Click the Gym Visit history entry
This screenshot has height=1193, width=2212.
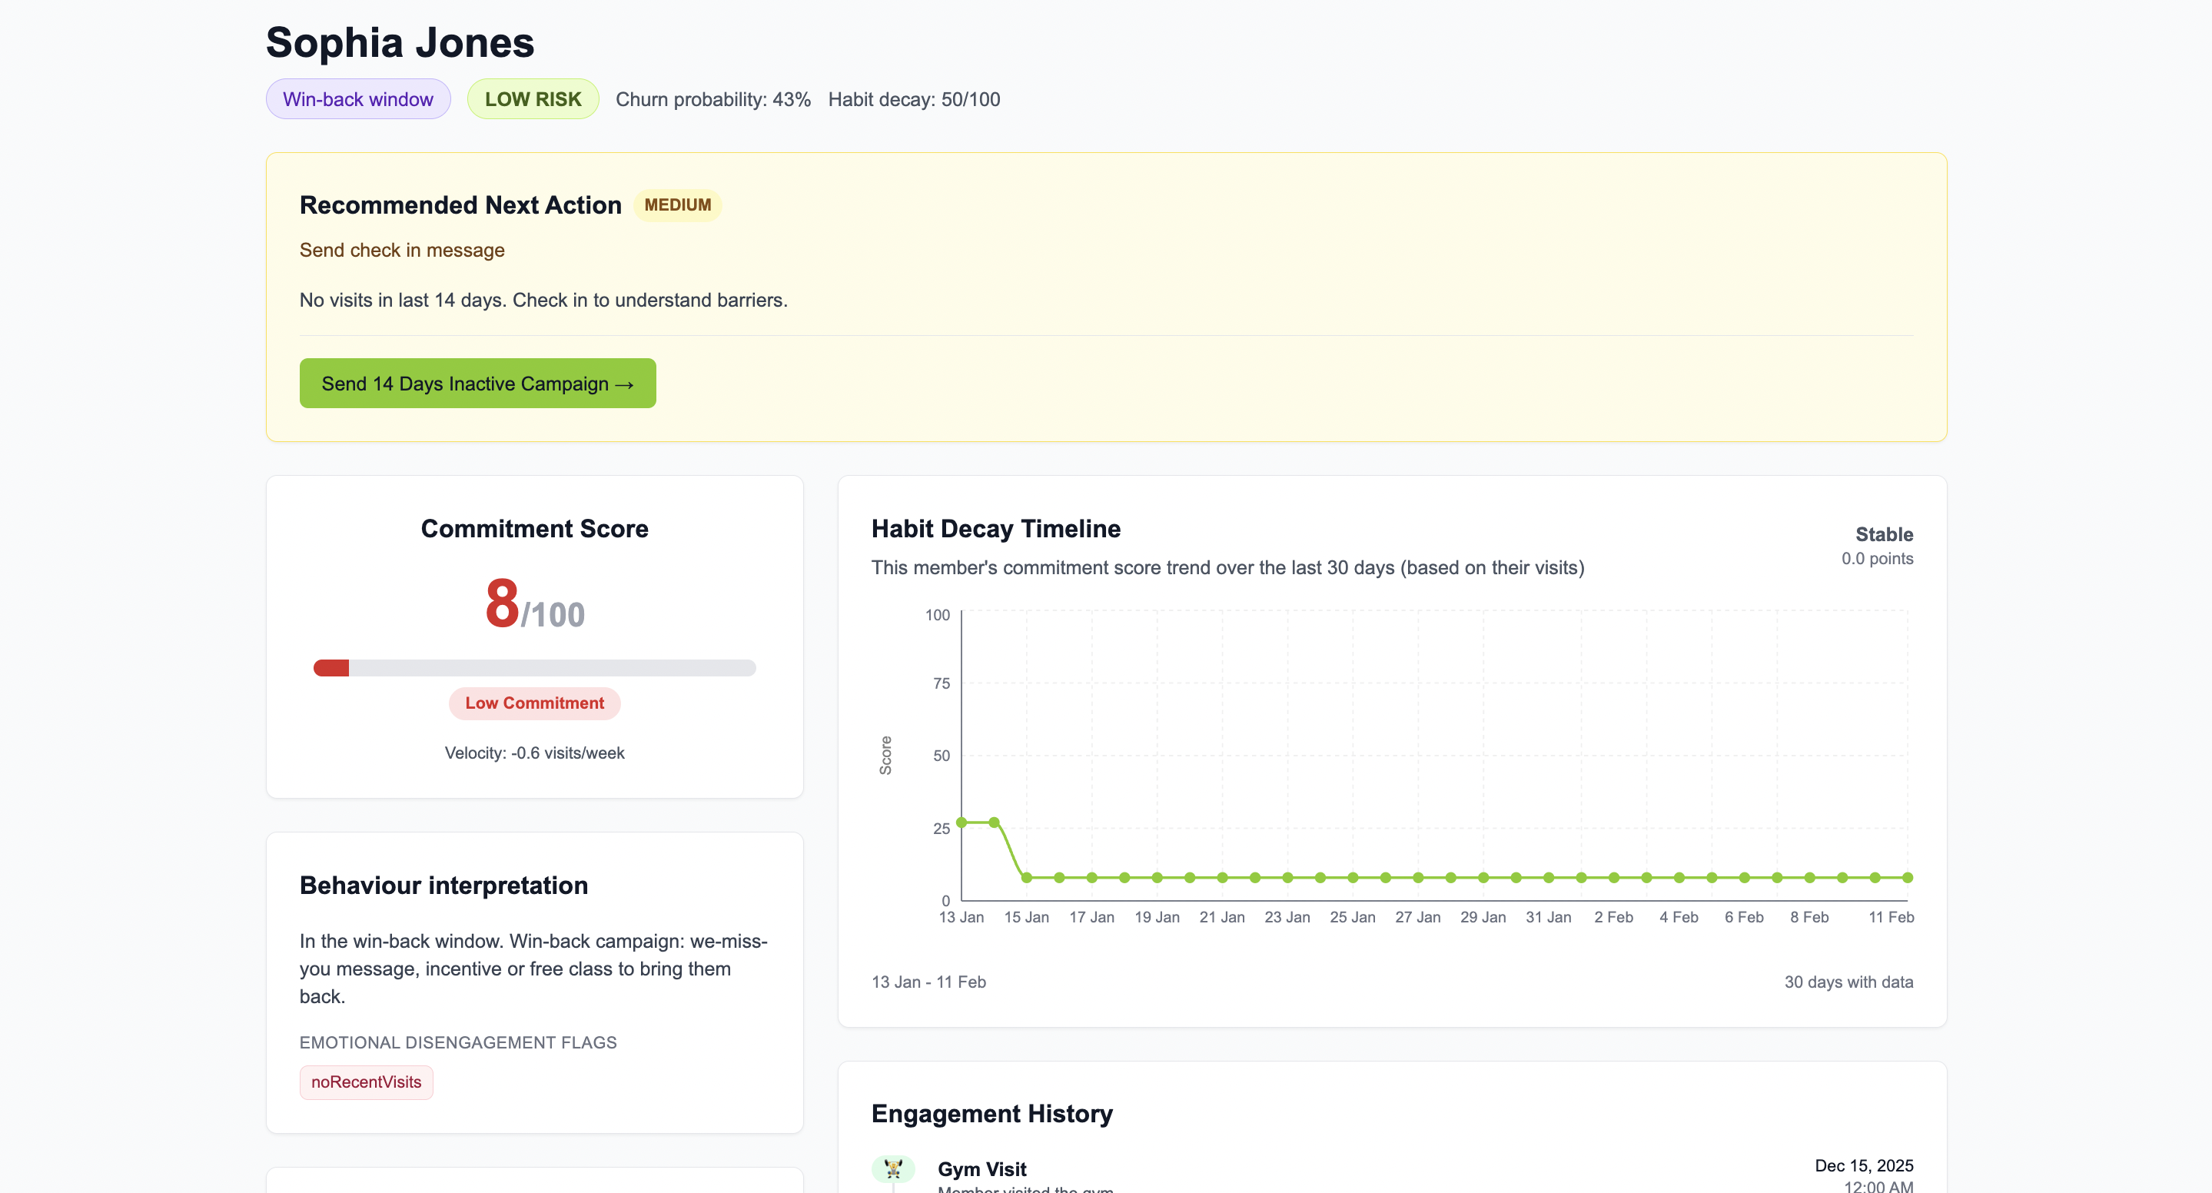(x=981, y=1169)
